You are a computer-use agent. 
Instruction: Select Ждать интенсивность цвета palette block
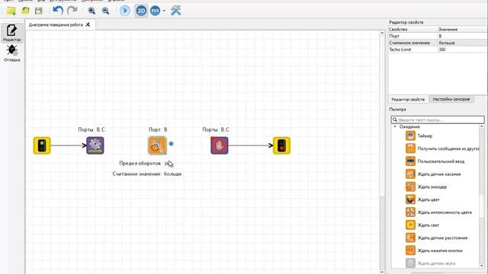(438, 212)
